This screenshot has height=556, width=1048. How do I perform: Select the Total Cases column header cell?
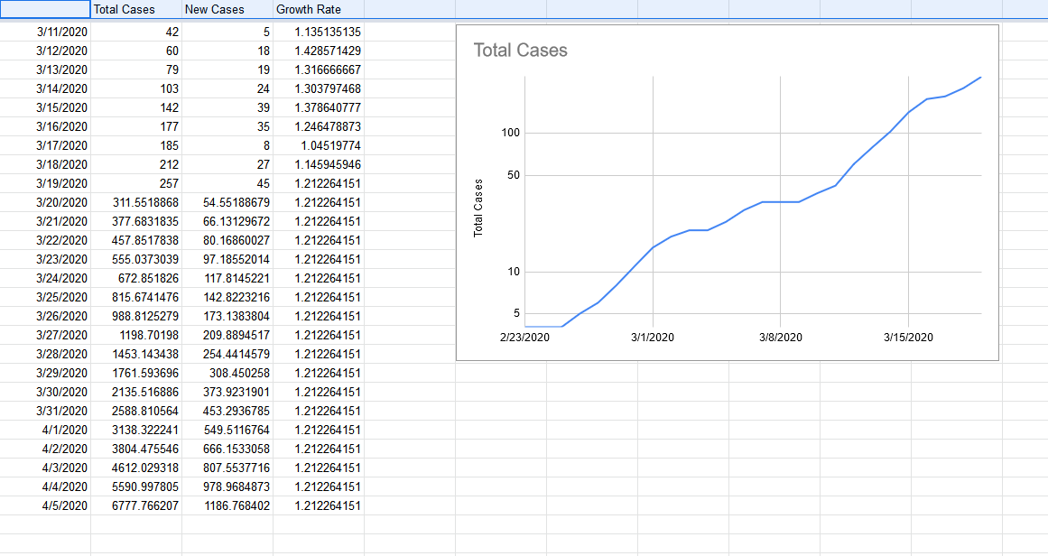click(x=136, y=9)
